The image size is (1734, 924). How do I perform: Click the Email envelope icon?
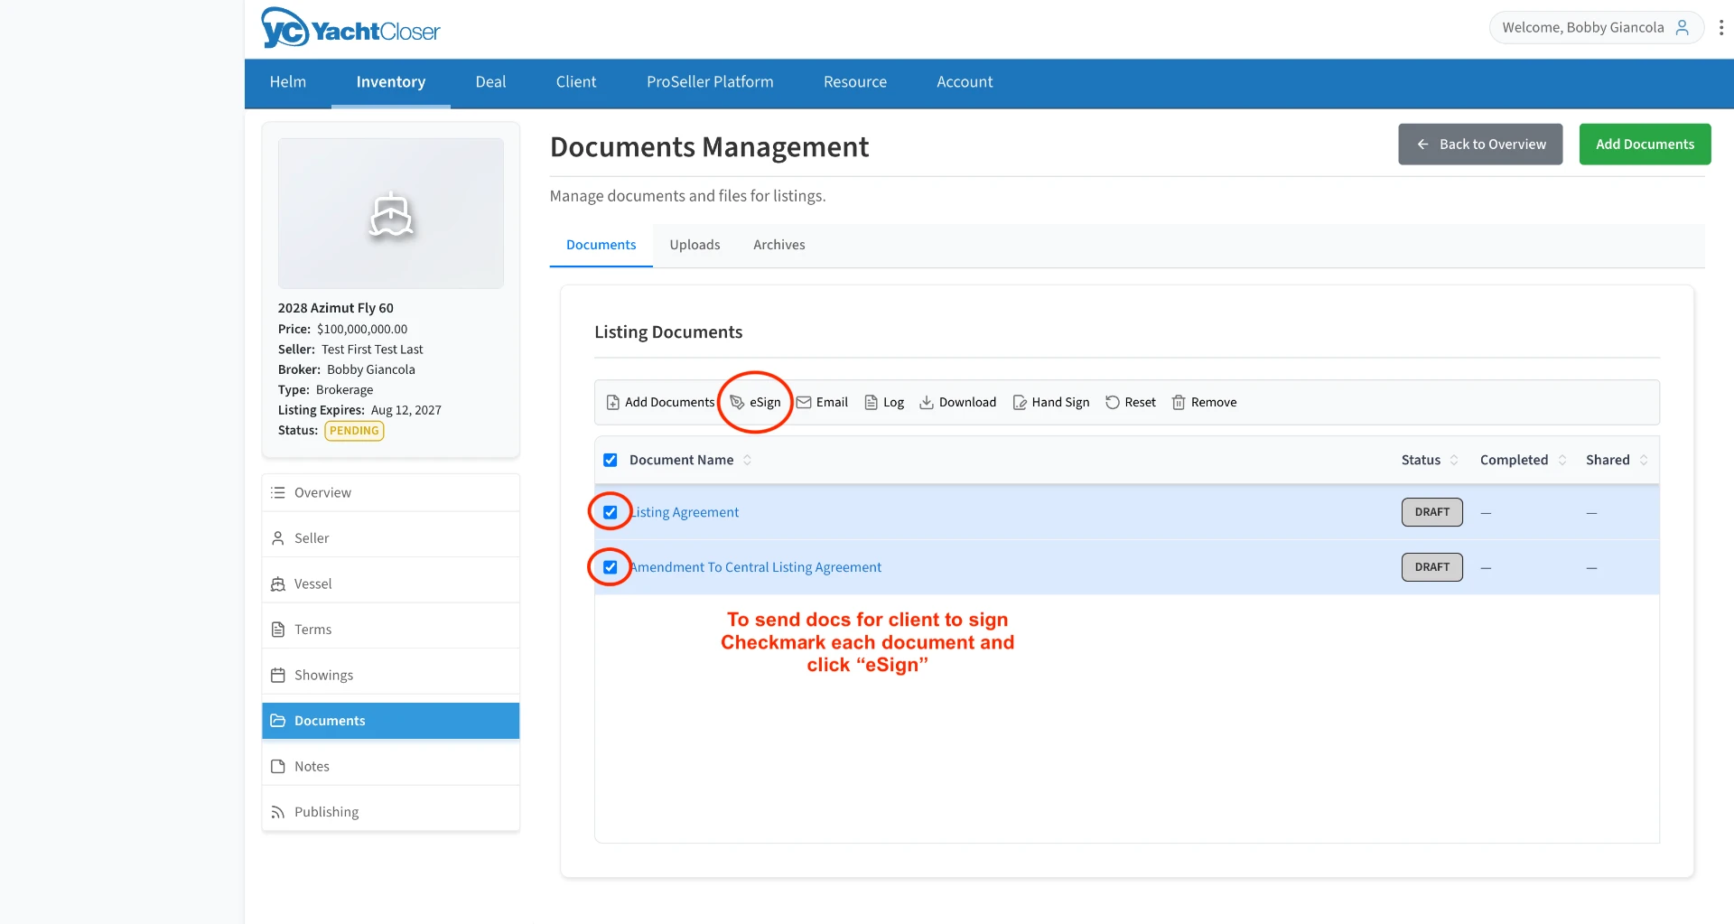(x=804, y=402)
